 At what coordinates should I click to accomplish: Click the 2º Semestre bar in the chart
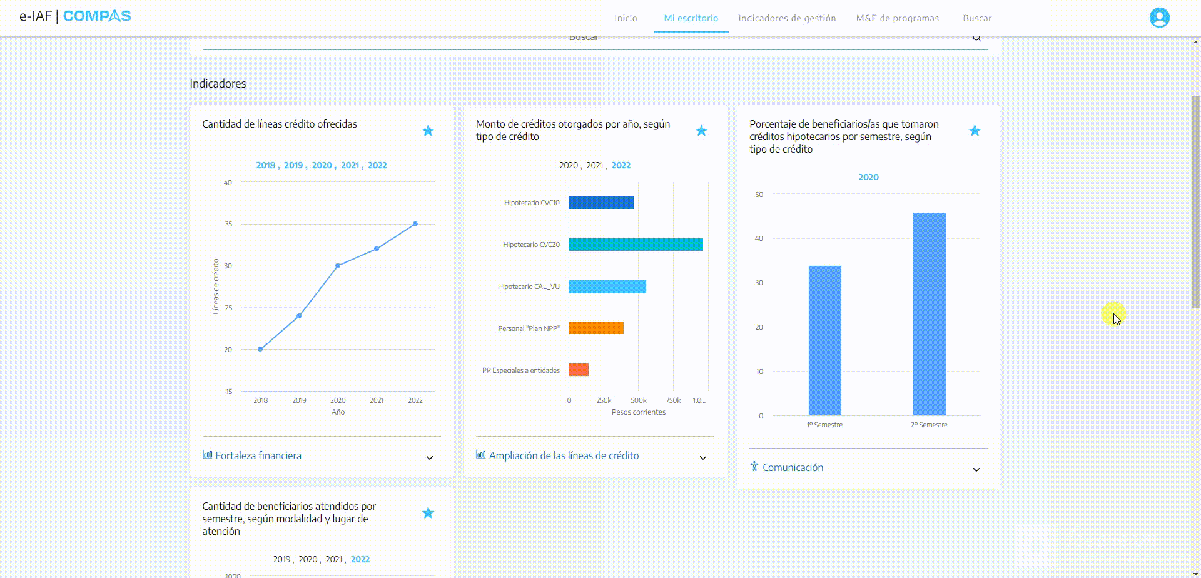pyautogui.click(x=929, y=314)
